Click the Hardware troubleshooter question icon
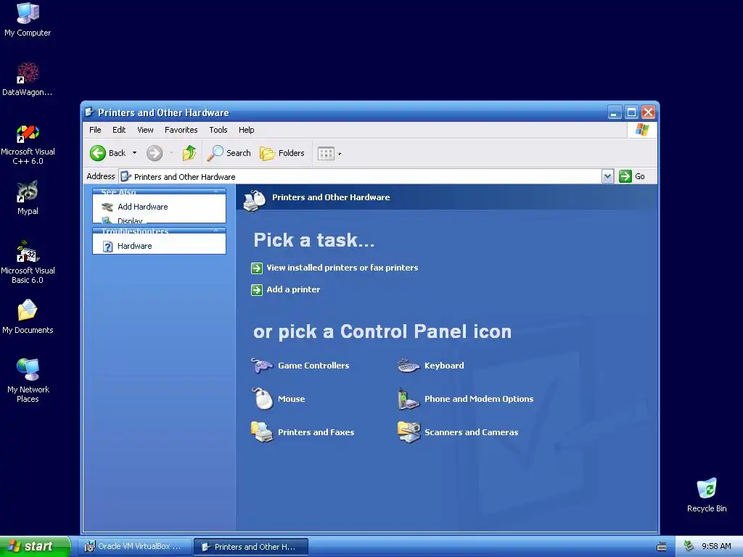743x557 pixels. (x=108, y=247)
